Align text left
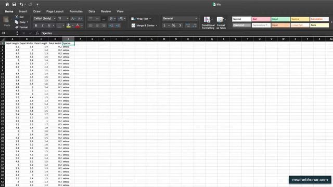 coord(91,25)
